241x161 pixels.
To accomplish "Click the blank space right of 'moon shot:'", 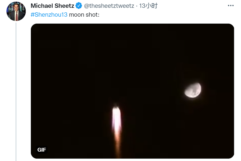I will 161,15.
